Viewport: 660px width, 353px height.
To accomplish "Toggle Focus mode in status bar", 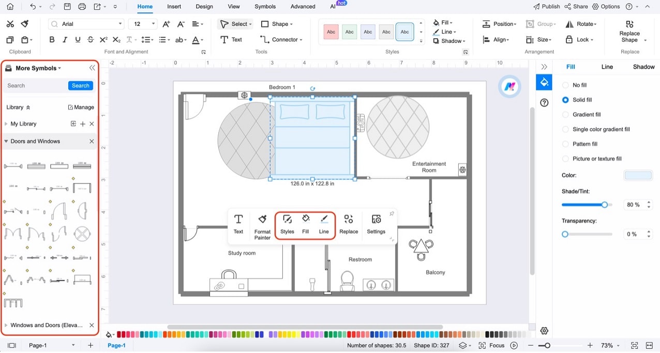I will pos(492,345).
